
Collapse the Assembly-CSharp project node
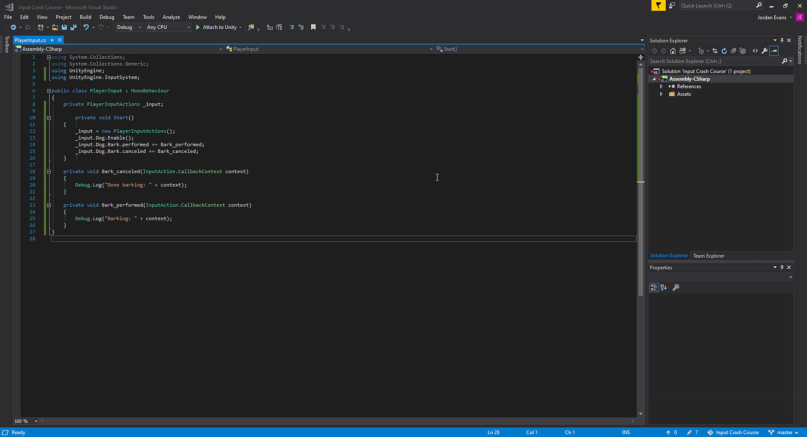click(x=654, y=79)
